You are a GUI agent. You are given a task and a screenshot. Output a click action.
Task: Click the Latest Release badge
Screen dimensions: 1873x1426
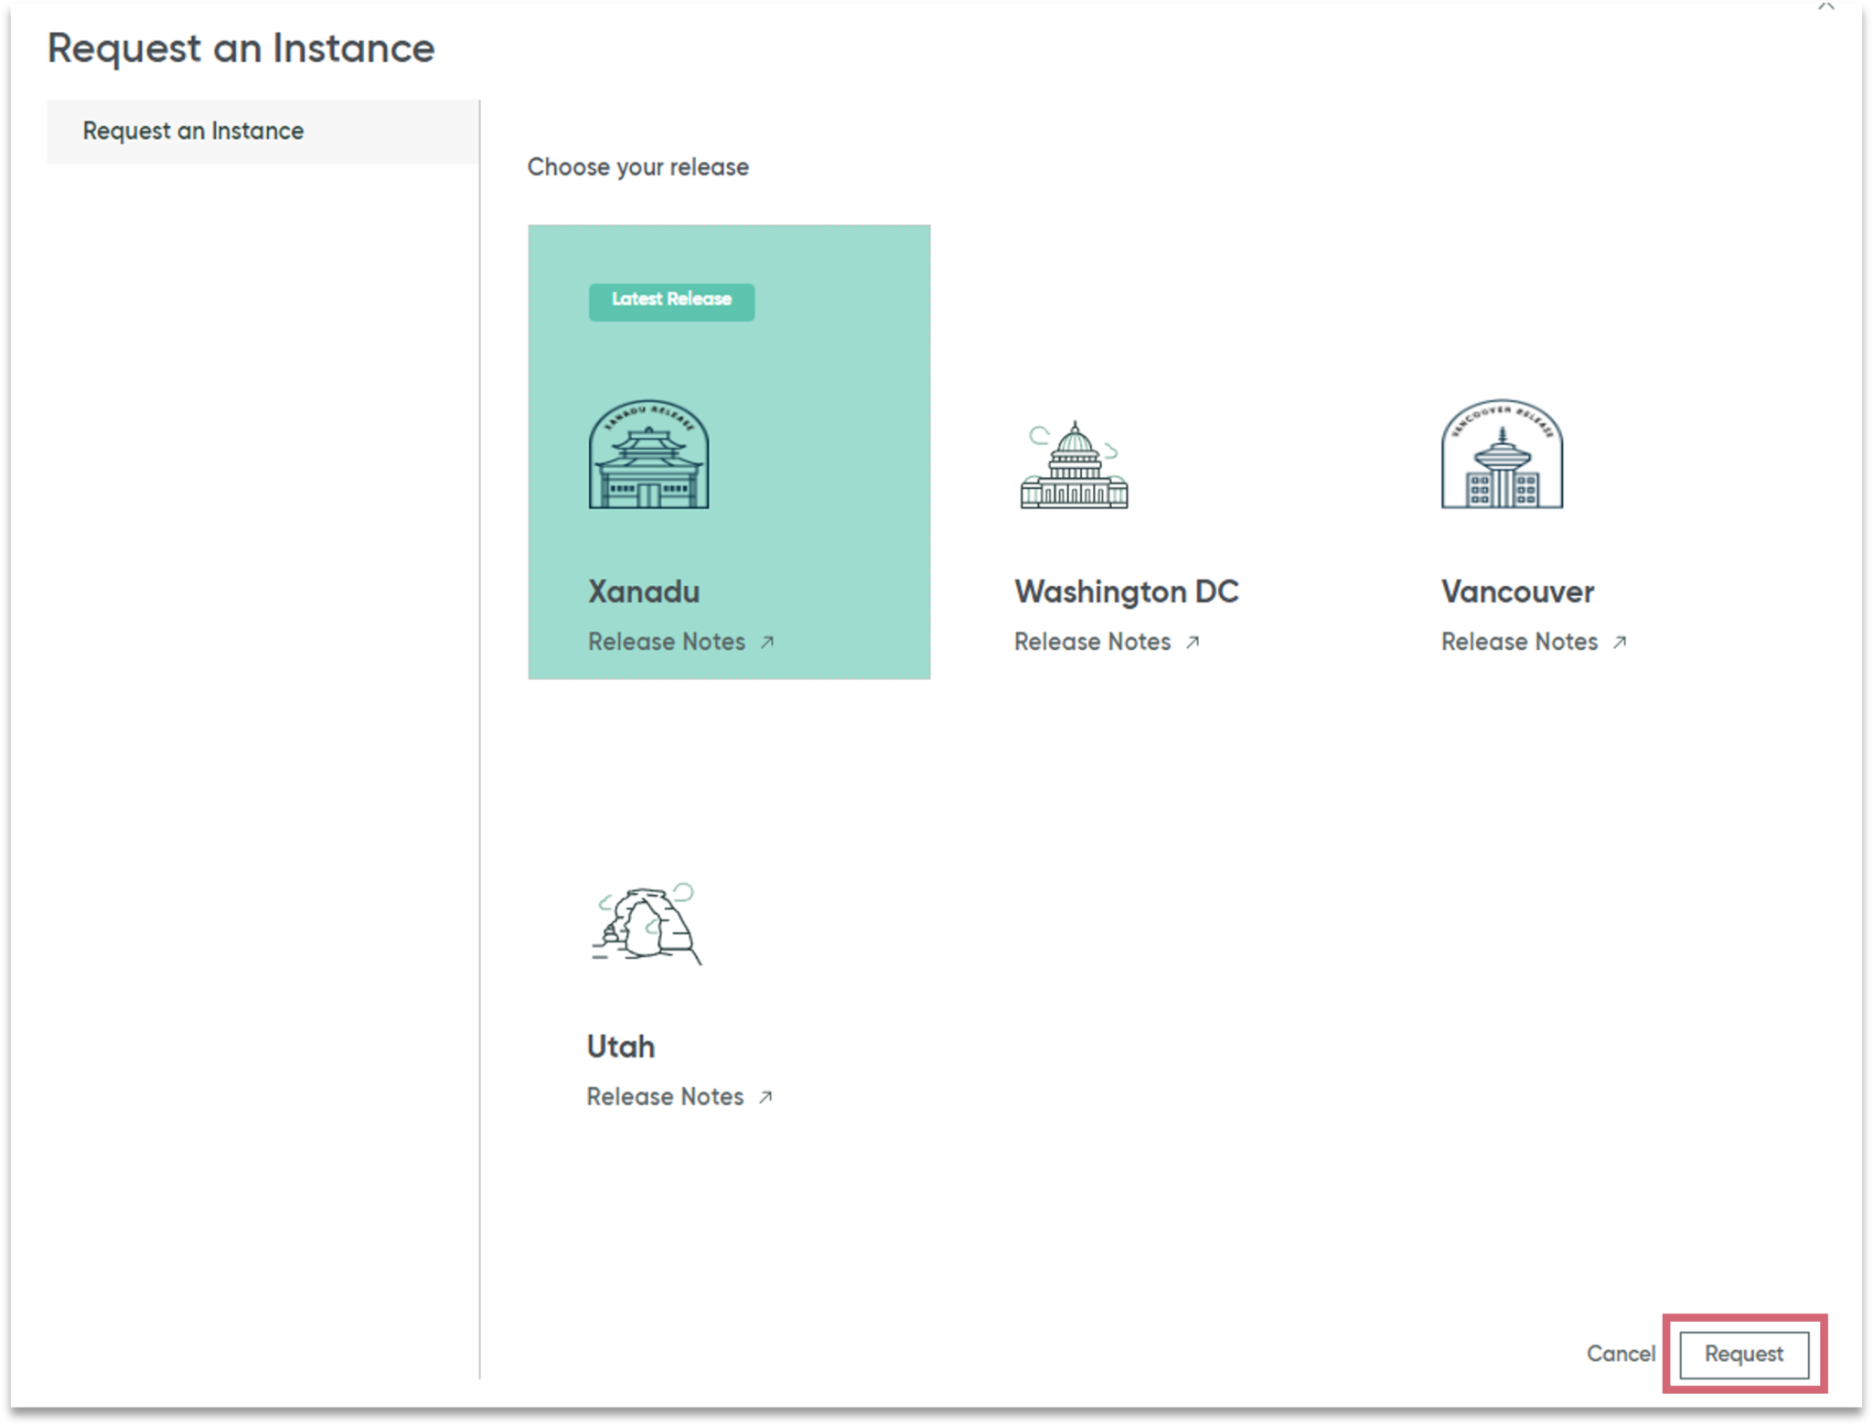[x=670, y=300]
